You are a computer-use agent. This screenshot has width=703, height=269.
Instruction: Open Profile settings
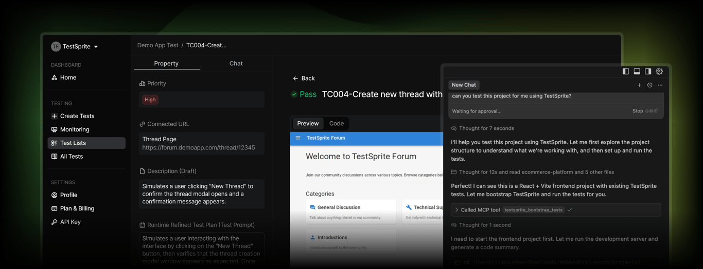pos(68,195)
